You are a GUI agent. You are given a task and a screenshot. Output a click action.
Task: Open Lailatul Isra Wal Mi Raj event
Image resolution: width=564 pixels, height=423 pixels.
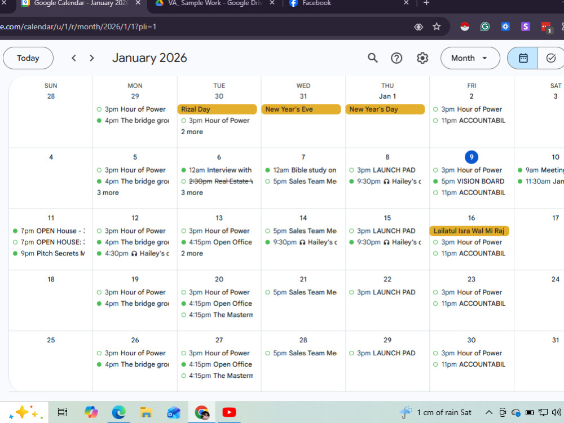(x=469, y=231)
